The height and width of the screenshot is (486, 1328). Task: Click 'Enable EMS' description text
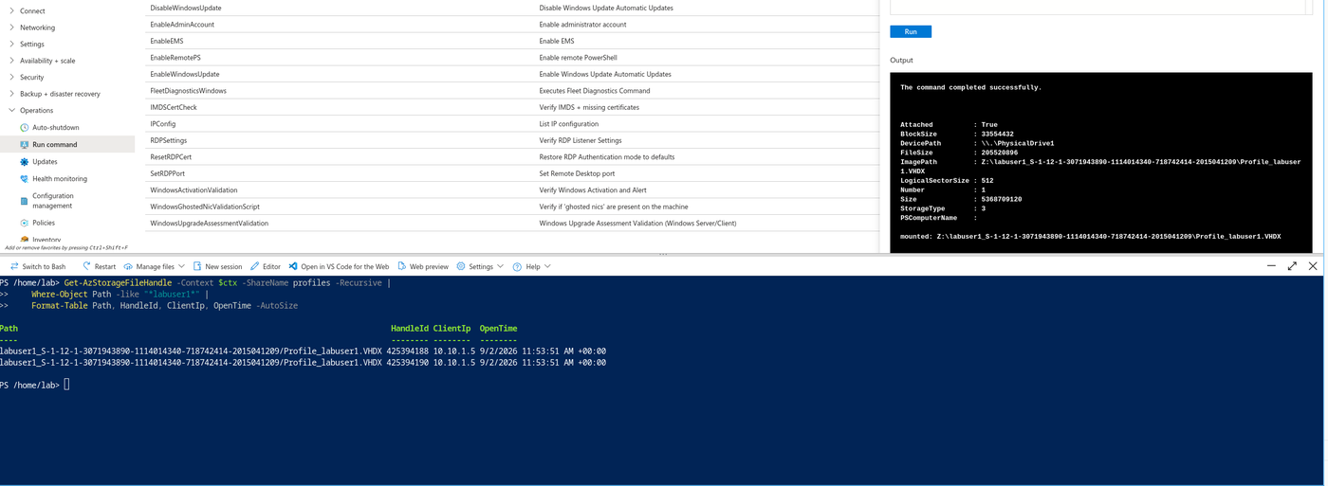(557, 41)
